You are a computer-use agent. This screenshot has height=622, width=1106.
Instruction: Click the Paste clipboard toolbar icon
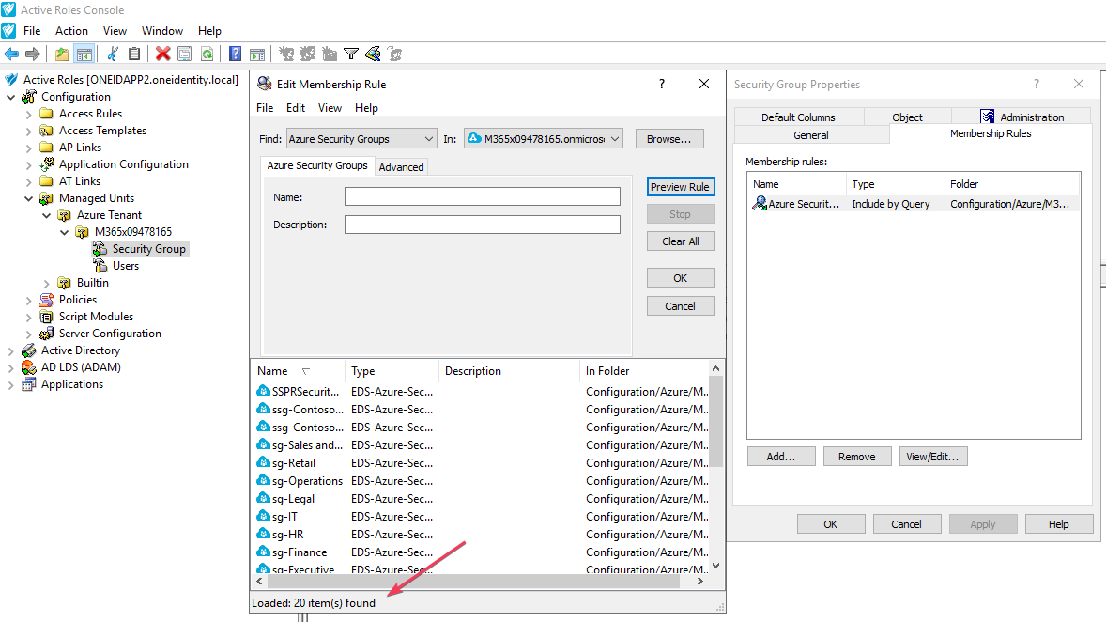click(x=134, y=54)
